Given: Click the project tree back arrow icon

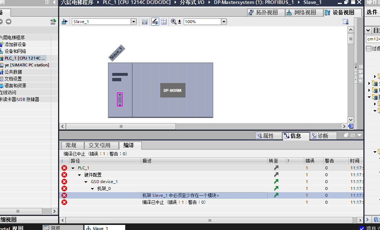Looking at the screenshot, I should click(1, 22).
